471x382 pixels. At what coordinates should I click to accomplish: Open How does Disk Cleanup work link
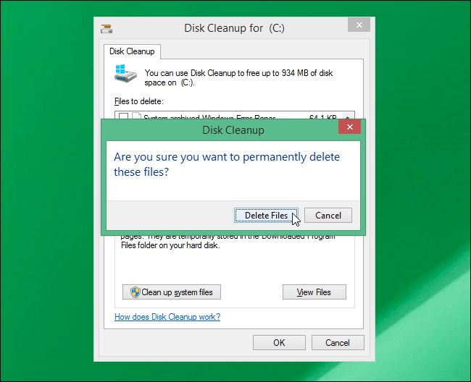click(167, 317)
